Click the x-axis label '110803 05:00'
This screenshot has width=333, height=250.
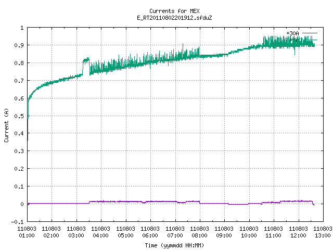click(125, 232)
